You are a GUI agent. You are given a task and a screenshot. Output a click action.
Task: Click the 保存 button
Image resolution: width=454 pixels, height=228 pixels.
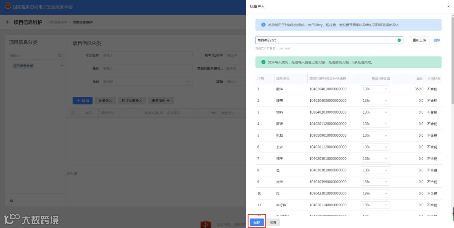click(x=257, y=223)
